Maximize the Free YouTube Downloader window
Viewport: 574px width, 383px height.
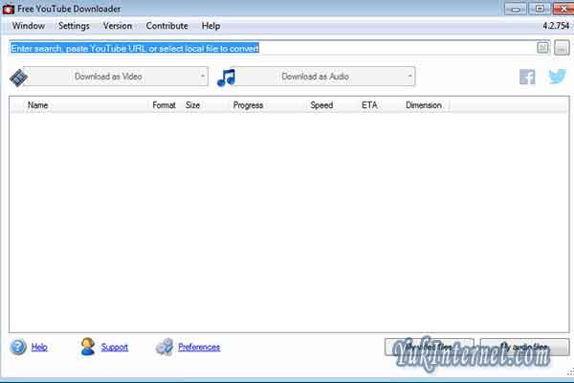point(540,9)
